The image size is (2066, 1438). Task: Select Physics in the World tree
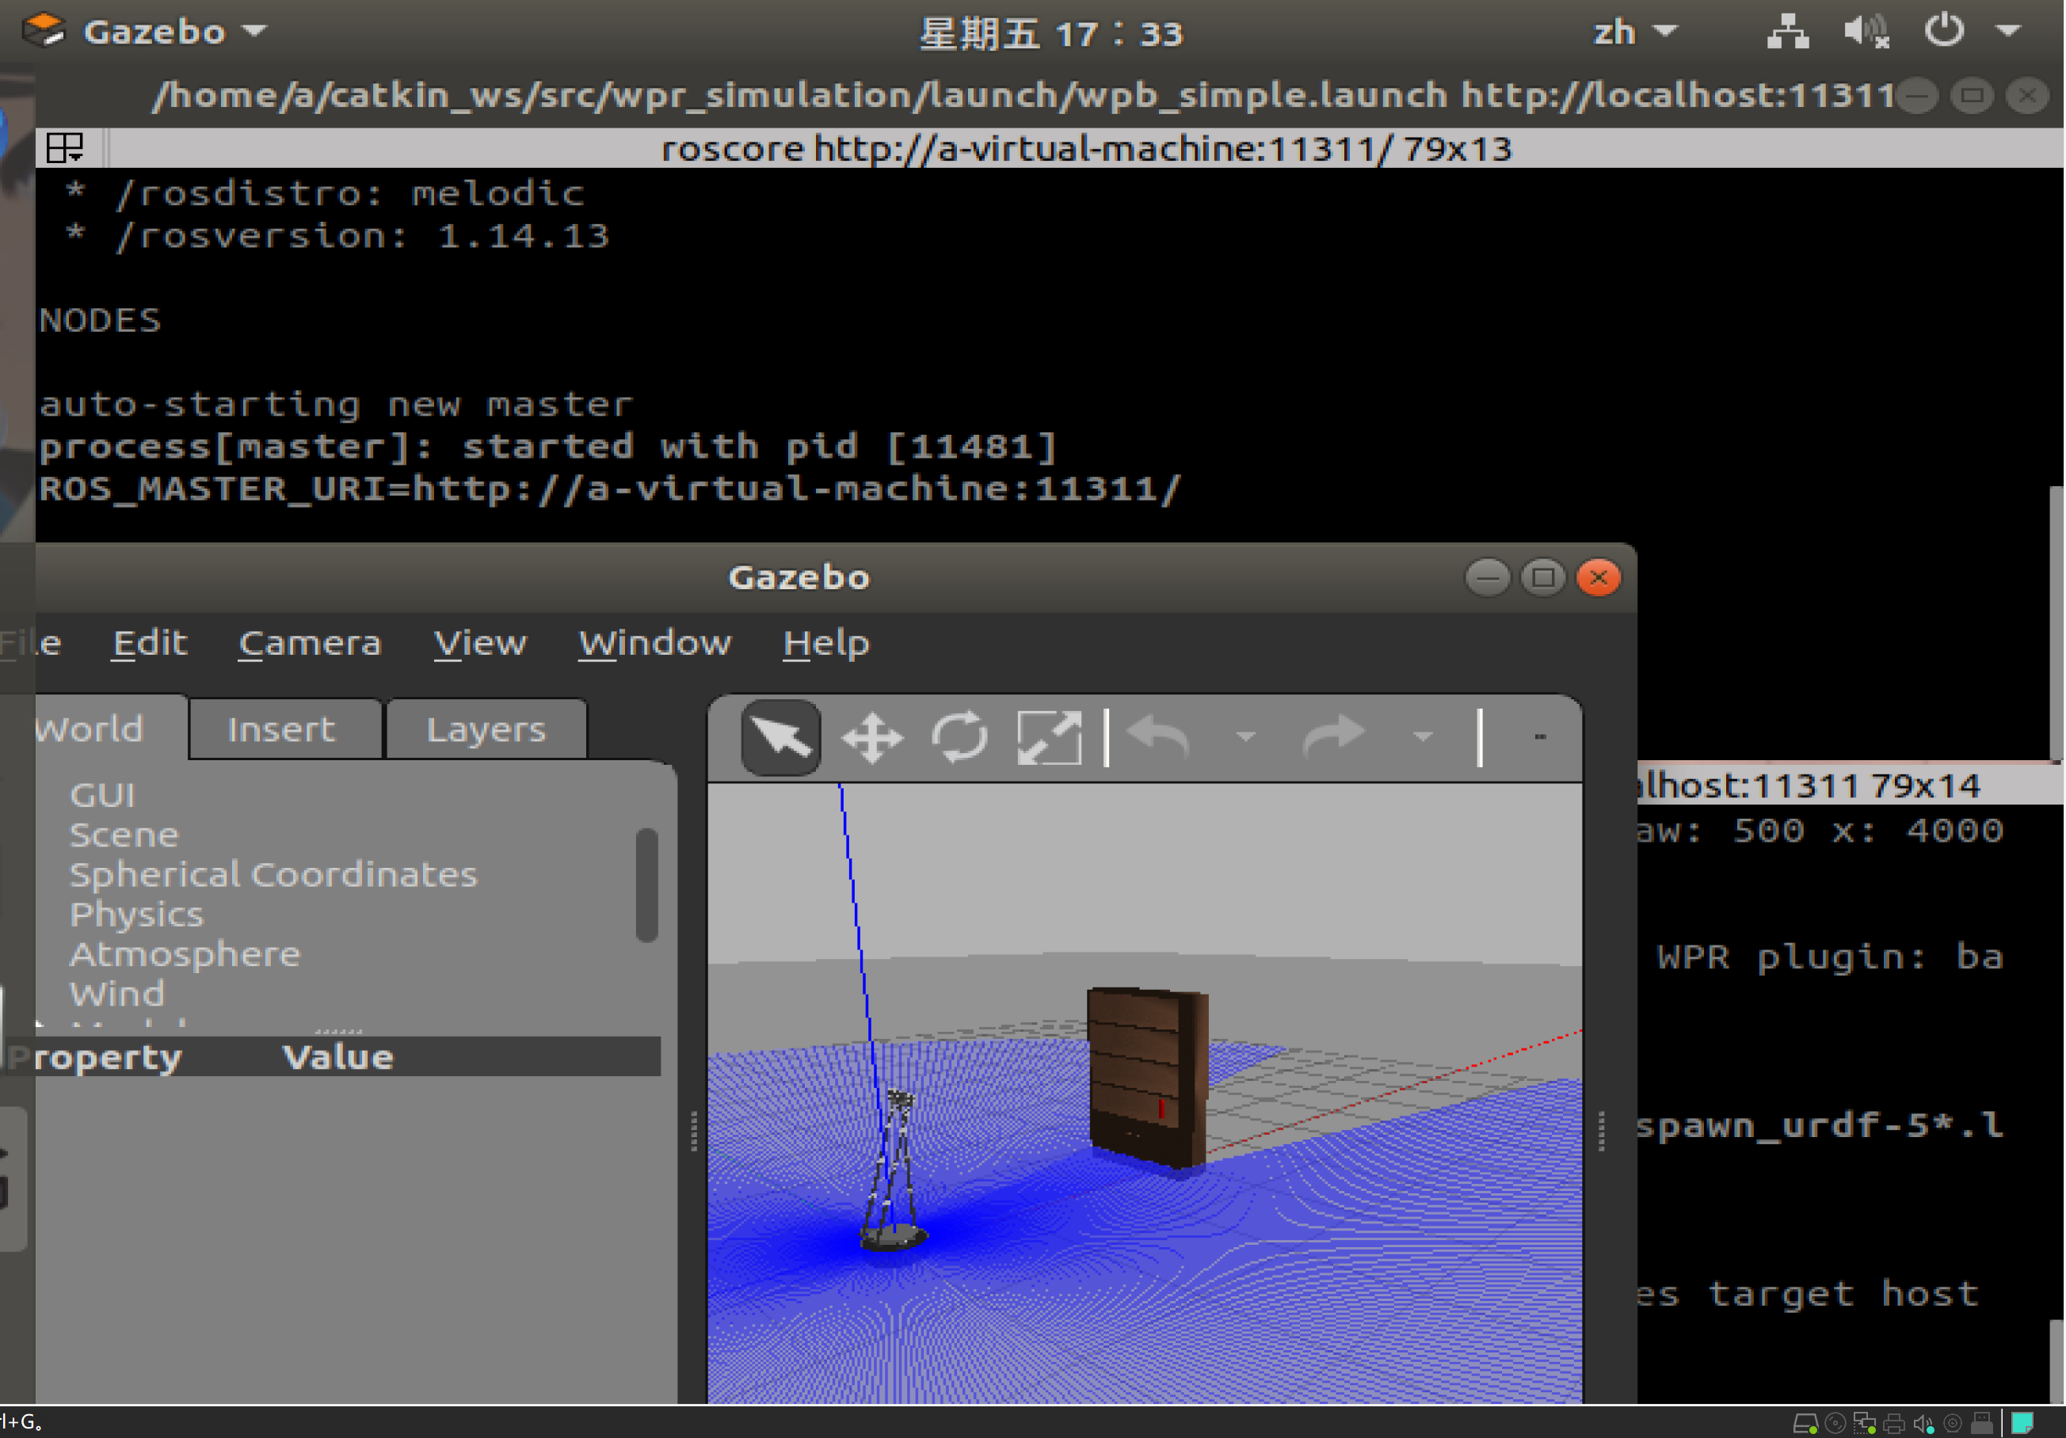[137, 915]
